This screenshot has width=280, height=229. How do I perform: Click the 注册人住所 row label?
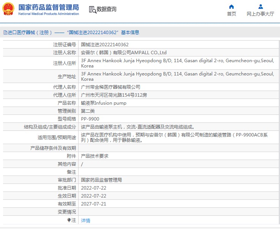pos(64,63)
